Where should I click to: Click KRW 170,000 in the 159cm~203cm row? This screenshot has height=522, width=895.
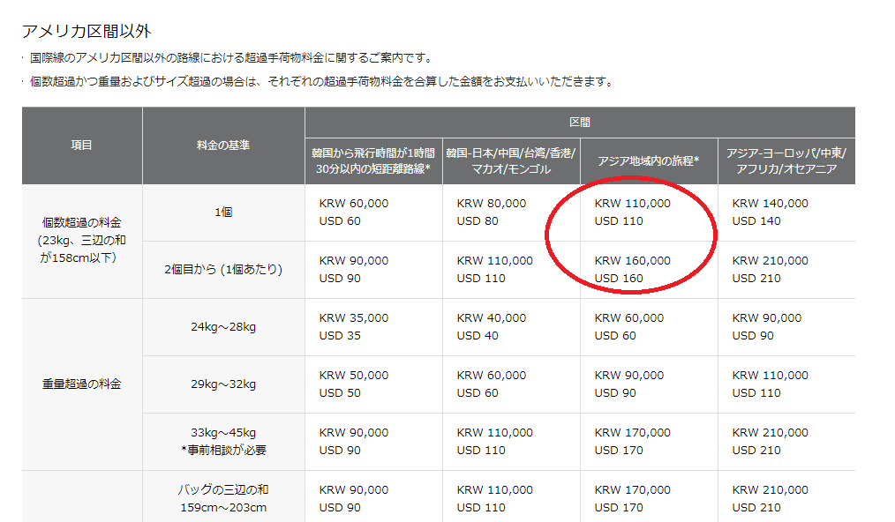[632, 490]
